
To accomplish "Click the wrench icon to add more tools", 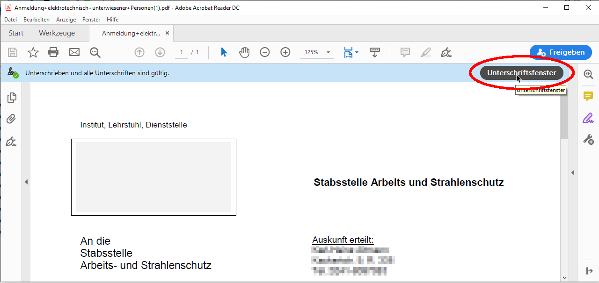I will (588, 140).
